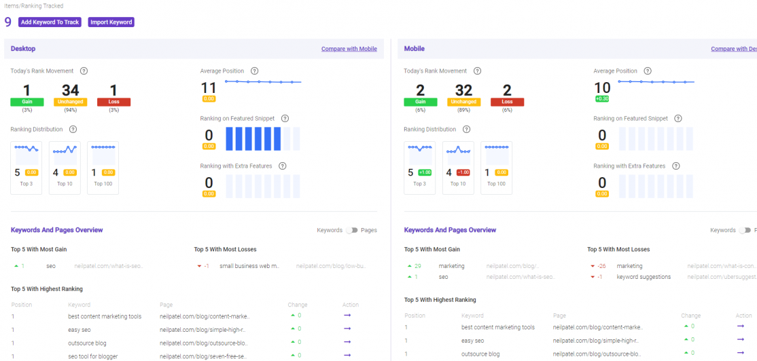Click Mobile +0.30 average position badge
The height and width of the screenshot is (361, 757).
pos(602,99)
